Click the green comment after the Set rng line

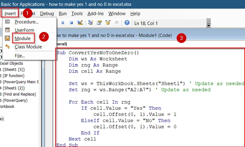pyautogui.click(x=183, y=90)
